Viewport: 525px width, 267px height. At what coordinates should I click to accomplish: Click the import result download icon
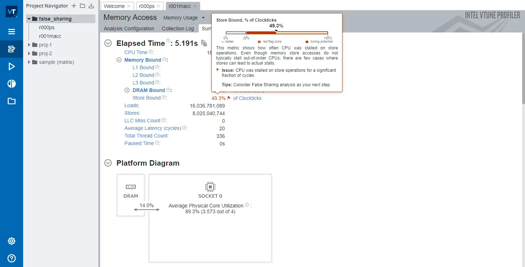[91, 6]
